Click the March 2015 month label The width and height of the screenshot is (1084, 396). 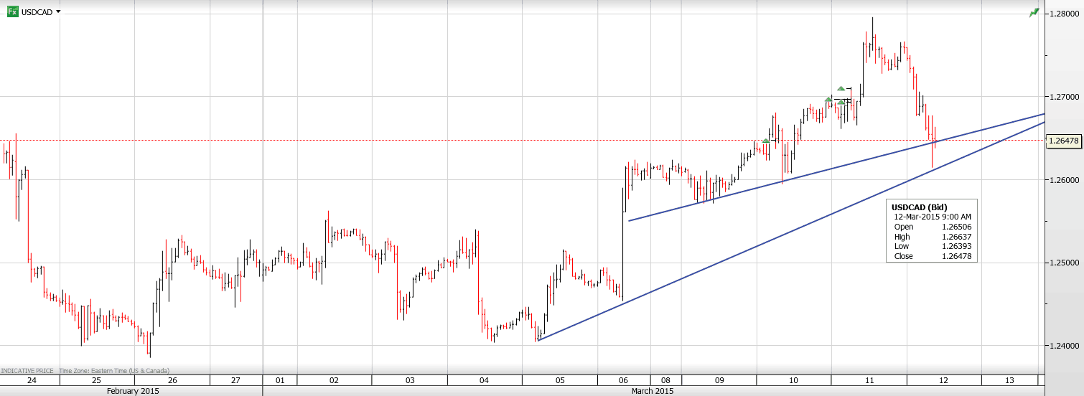tap(652, 391)
